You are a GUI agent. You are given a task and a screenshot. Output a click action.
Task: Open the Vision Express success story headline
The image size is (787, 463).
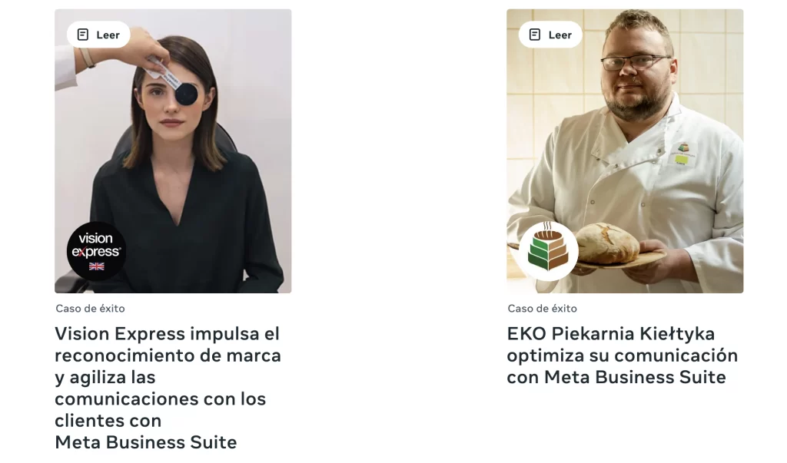coord(168,388)
